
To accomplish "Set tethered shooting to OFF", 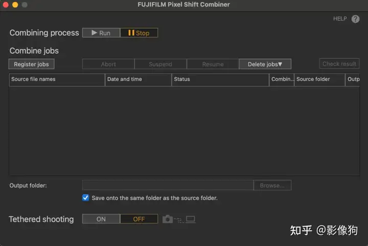I will (x=139, y=219).
